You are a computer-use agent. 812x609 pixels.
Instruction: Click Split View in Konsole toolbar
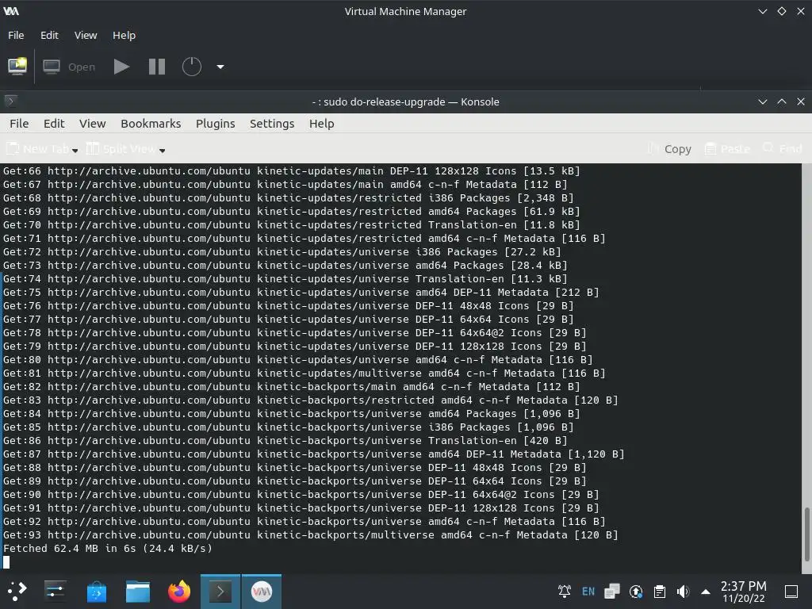(121, 149)
